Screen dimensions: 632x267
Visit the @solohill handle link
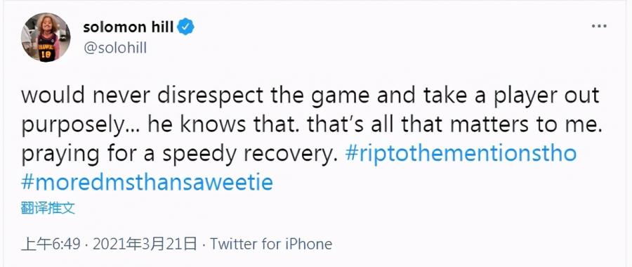(x=115, y=48)
